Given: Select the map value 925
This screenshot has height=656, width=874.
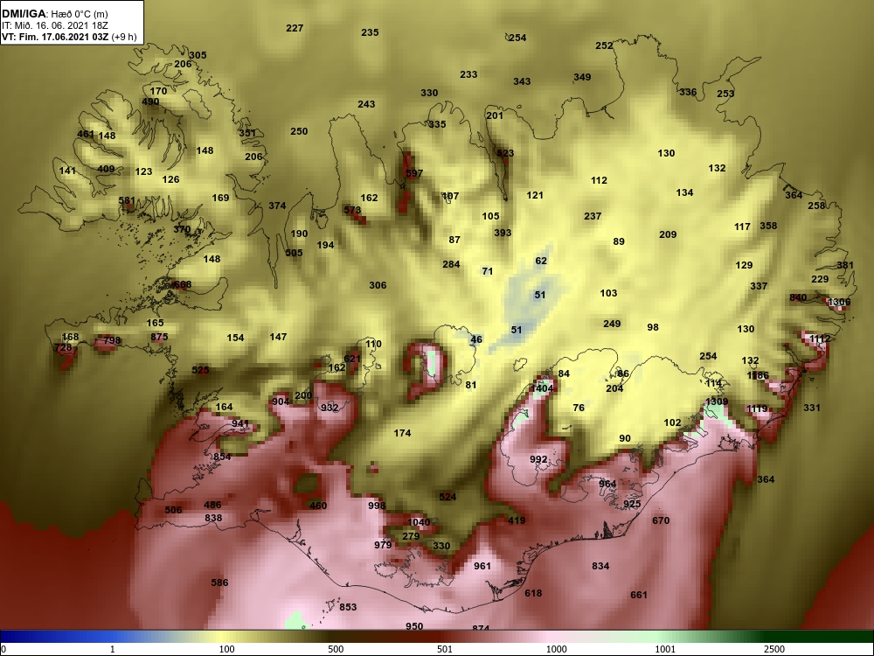Looking at the screenshot, I should point(632,504).
